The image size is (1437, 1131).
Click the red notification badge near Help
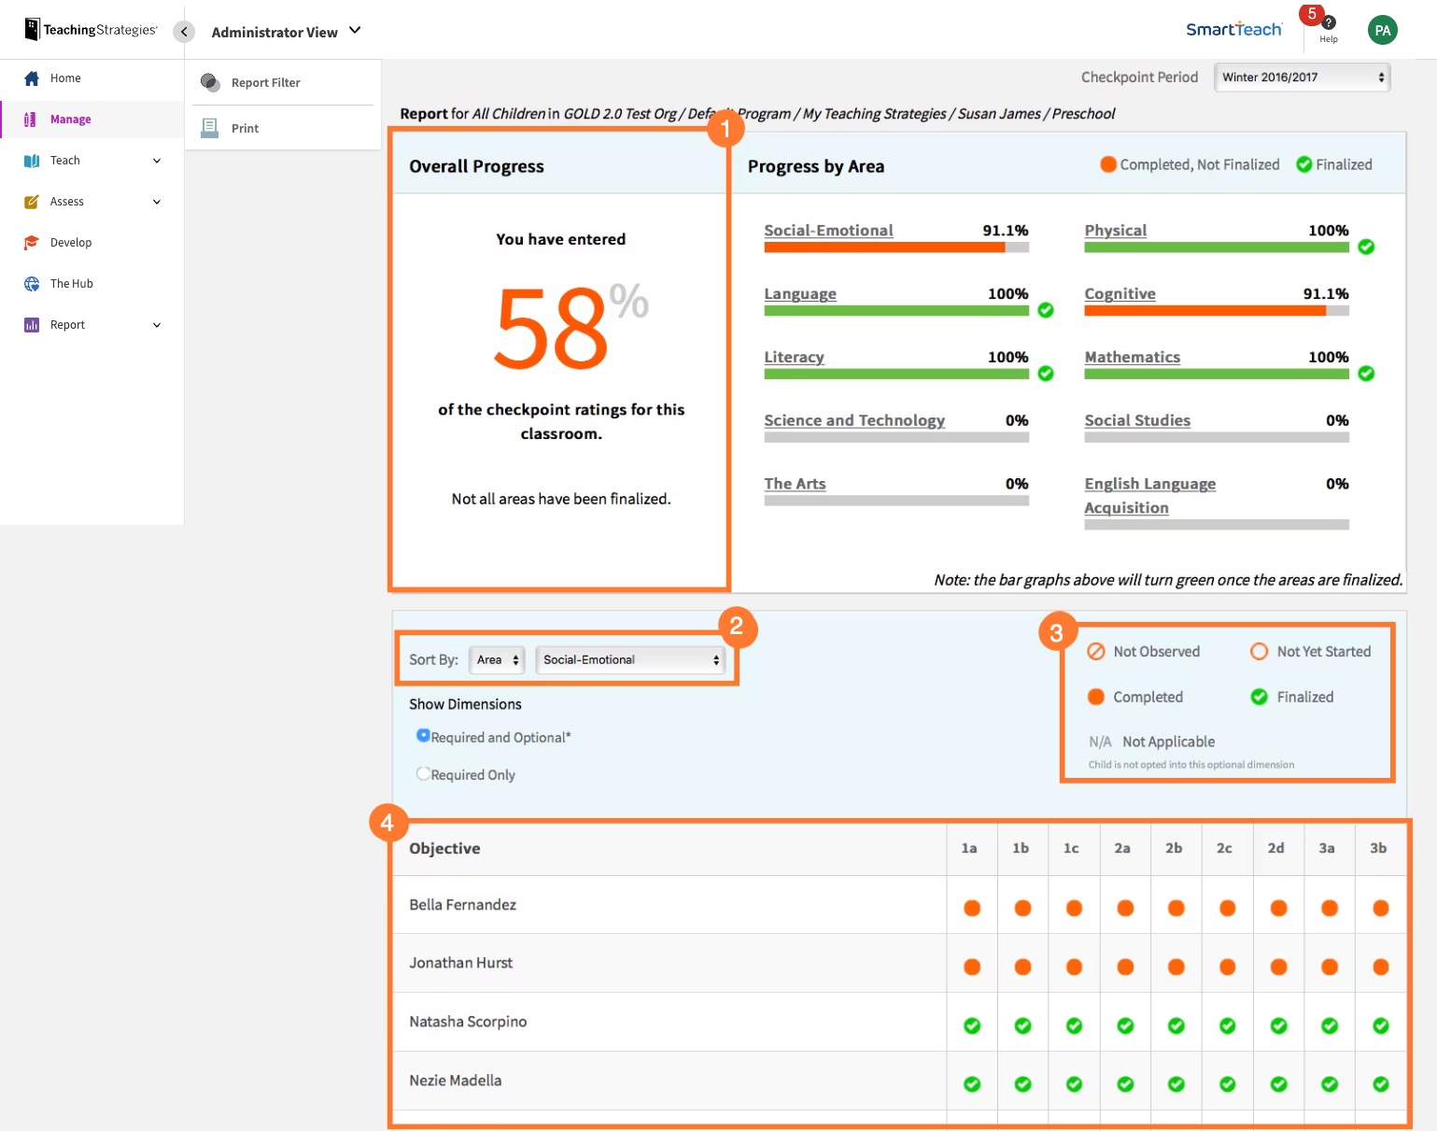click(x=1313, y=14)
